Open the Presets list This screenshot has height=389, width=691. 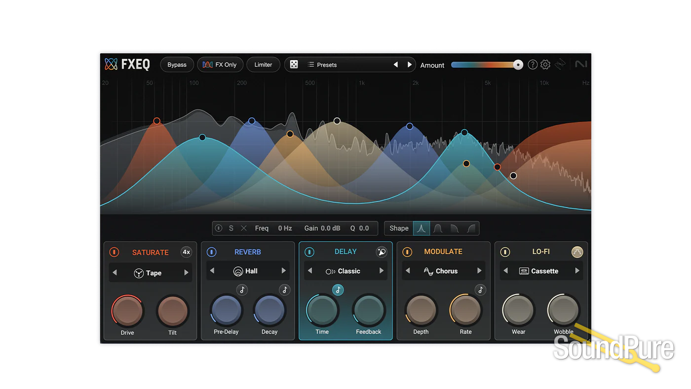(x=322, y=65)
